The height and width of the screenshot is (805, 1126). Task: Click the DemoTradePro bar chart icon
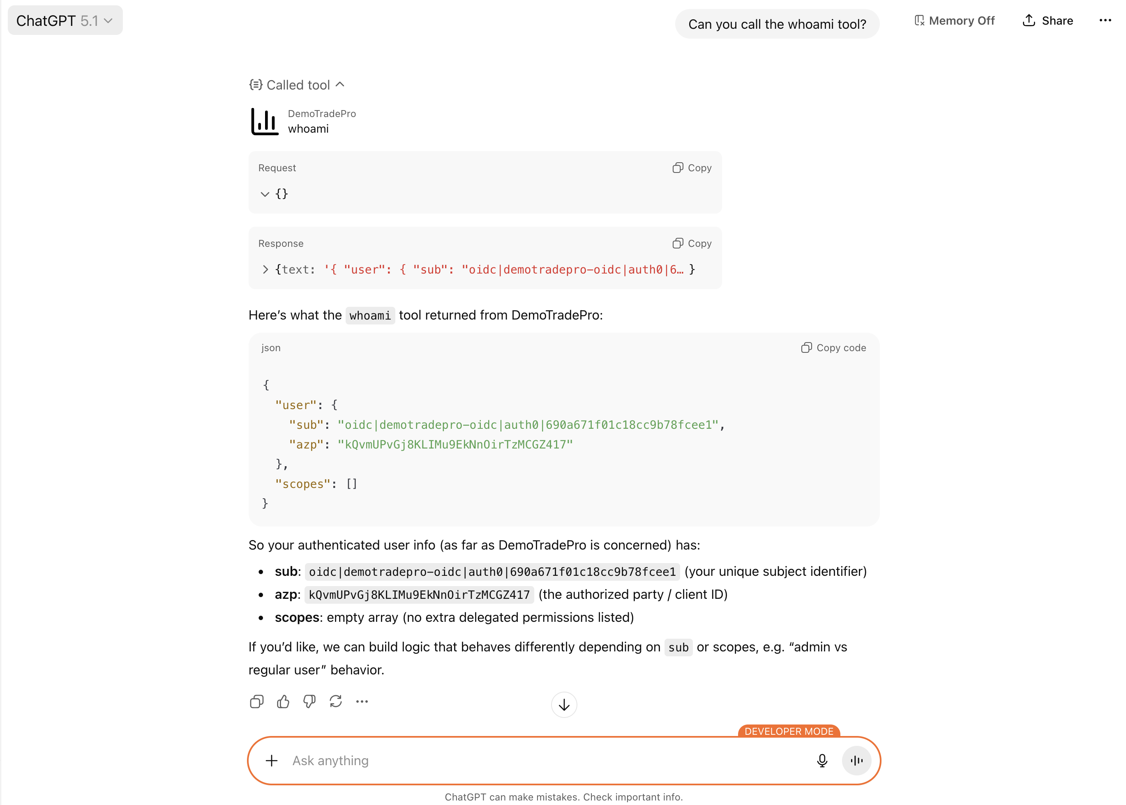pyautogui.click(x=264, y=122)
